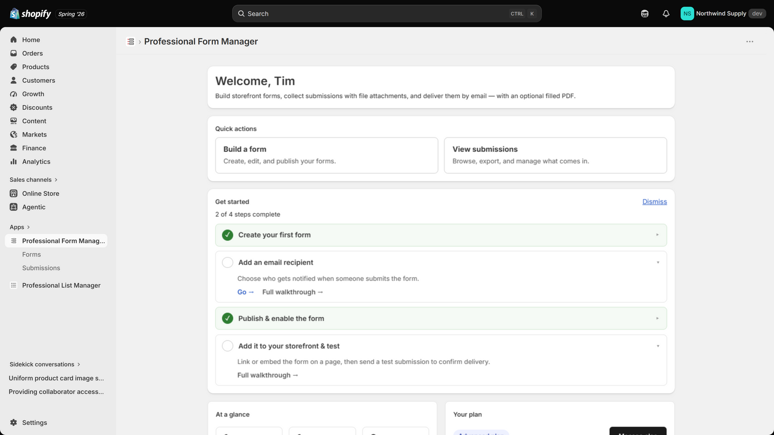The width and height of the screenshot is (774, 435).
Task: Click the Professional List Manager app icon
Action: 14,285
